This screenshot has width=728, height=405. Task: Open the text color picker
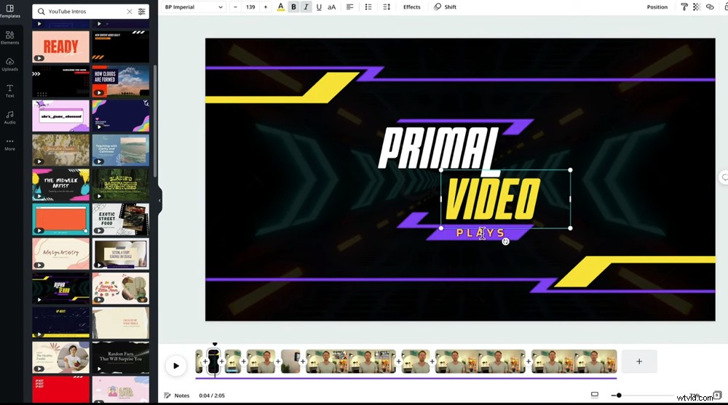click(280, 7)
